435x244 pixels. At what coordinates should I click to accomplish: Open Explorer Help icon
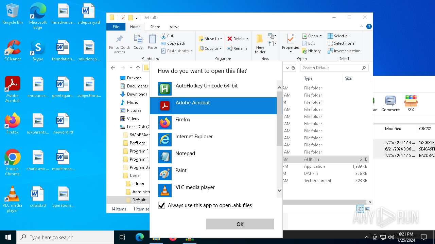pyautogui.click(x=369, y=26)
